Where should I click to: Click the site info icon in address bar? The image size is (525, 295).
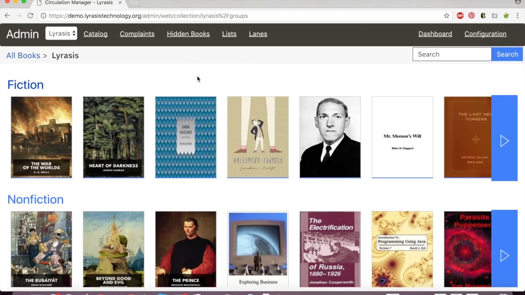[x=43, y=16]
